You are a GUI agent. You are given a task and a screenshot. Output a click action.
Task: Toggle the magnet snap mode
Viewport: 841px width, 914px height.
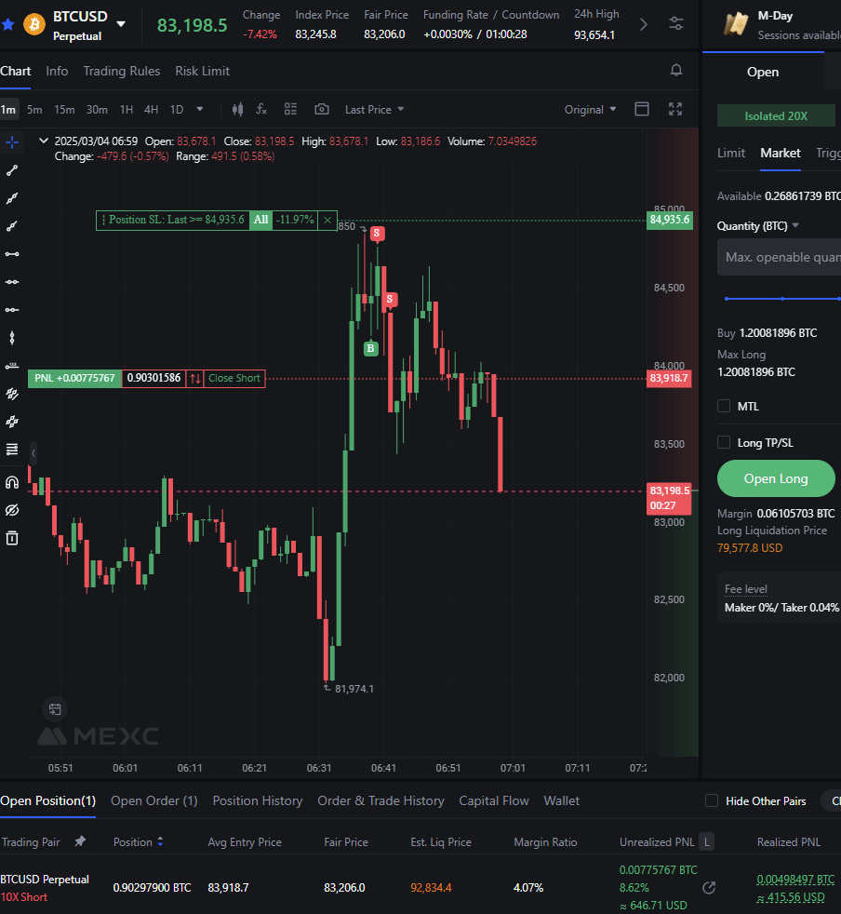[x=12, y=482]
